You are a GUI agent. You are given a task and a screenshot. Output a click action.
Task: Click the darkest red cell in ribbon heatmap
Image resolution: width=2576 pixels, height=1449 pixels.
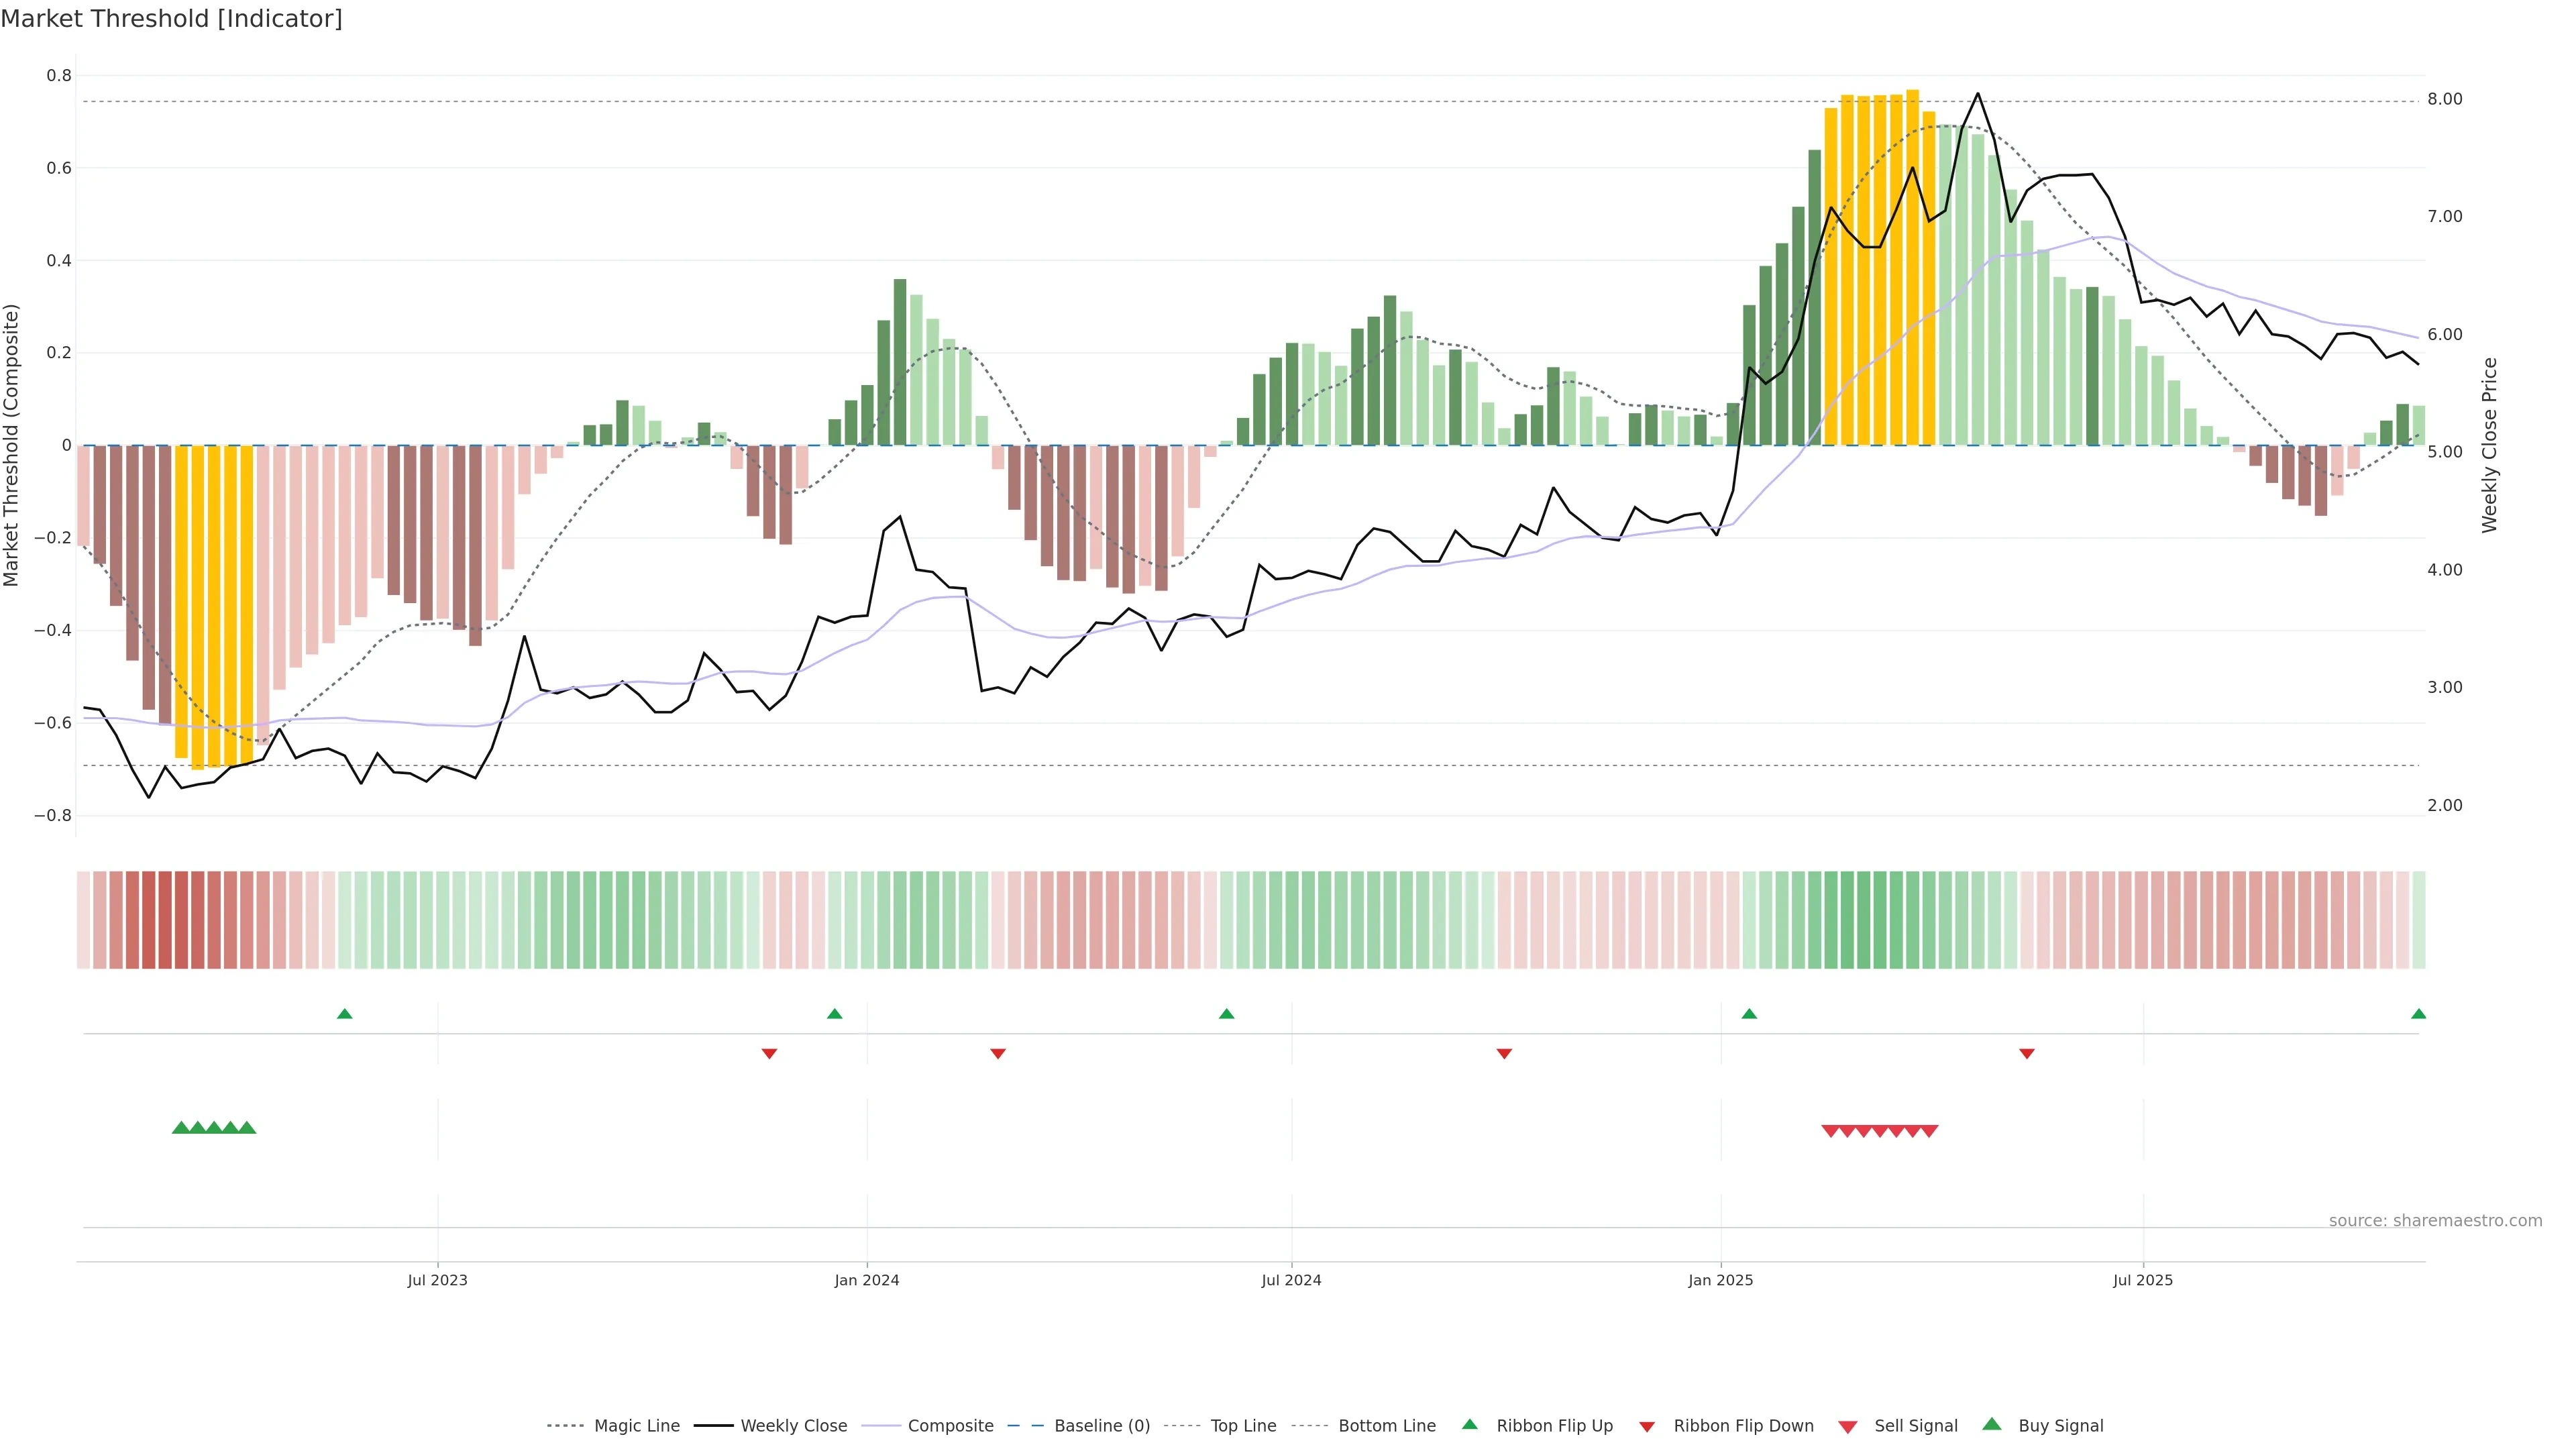(165, 920)
